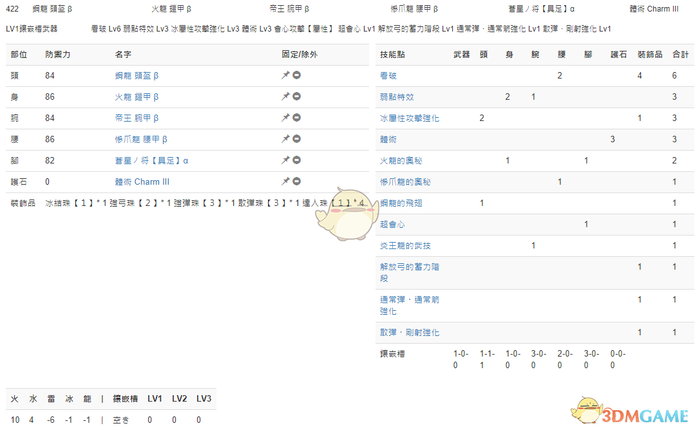
Task: Open the 蒼星ノ将【具足】α armor link
Action: [x=151, y=161]
